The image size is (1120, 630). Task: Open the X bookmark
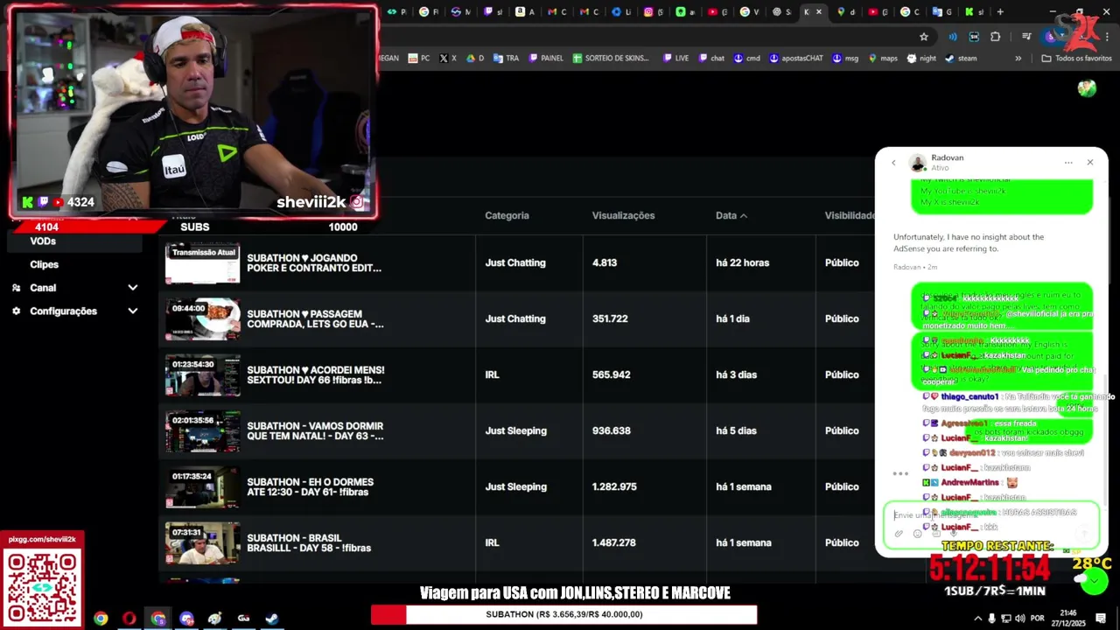coord(448,59)
